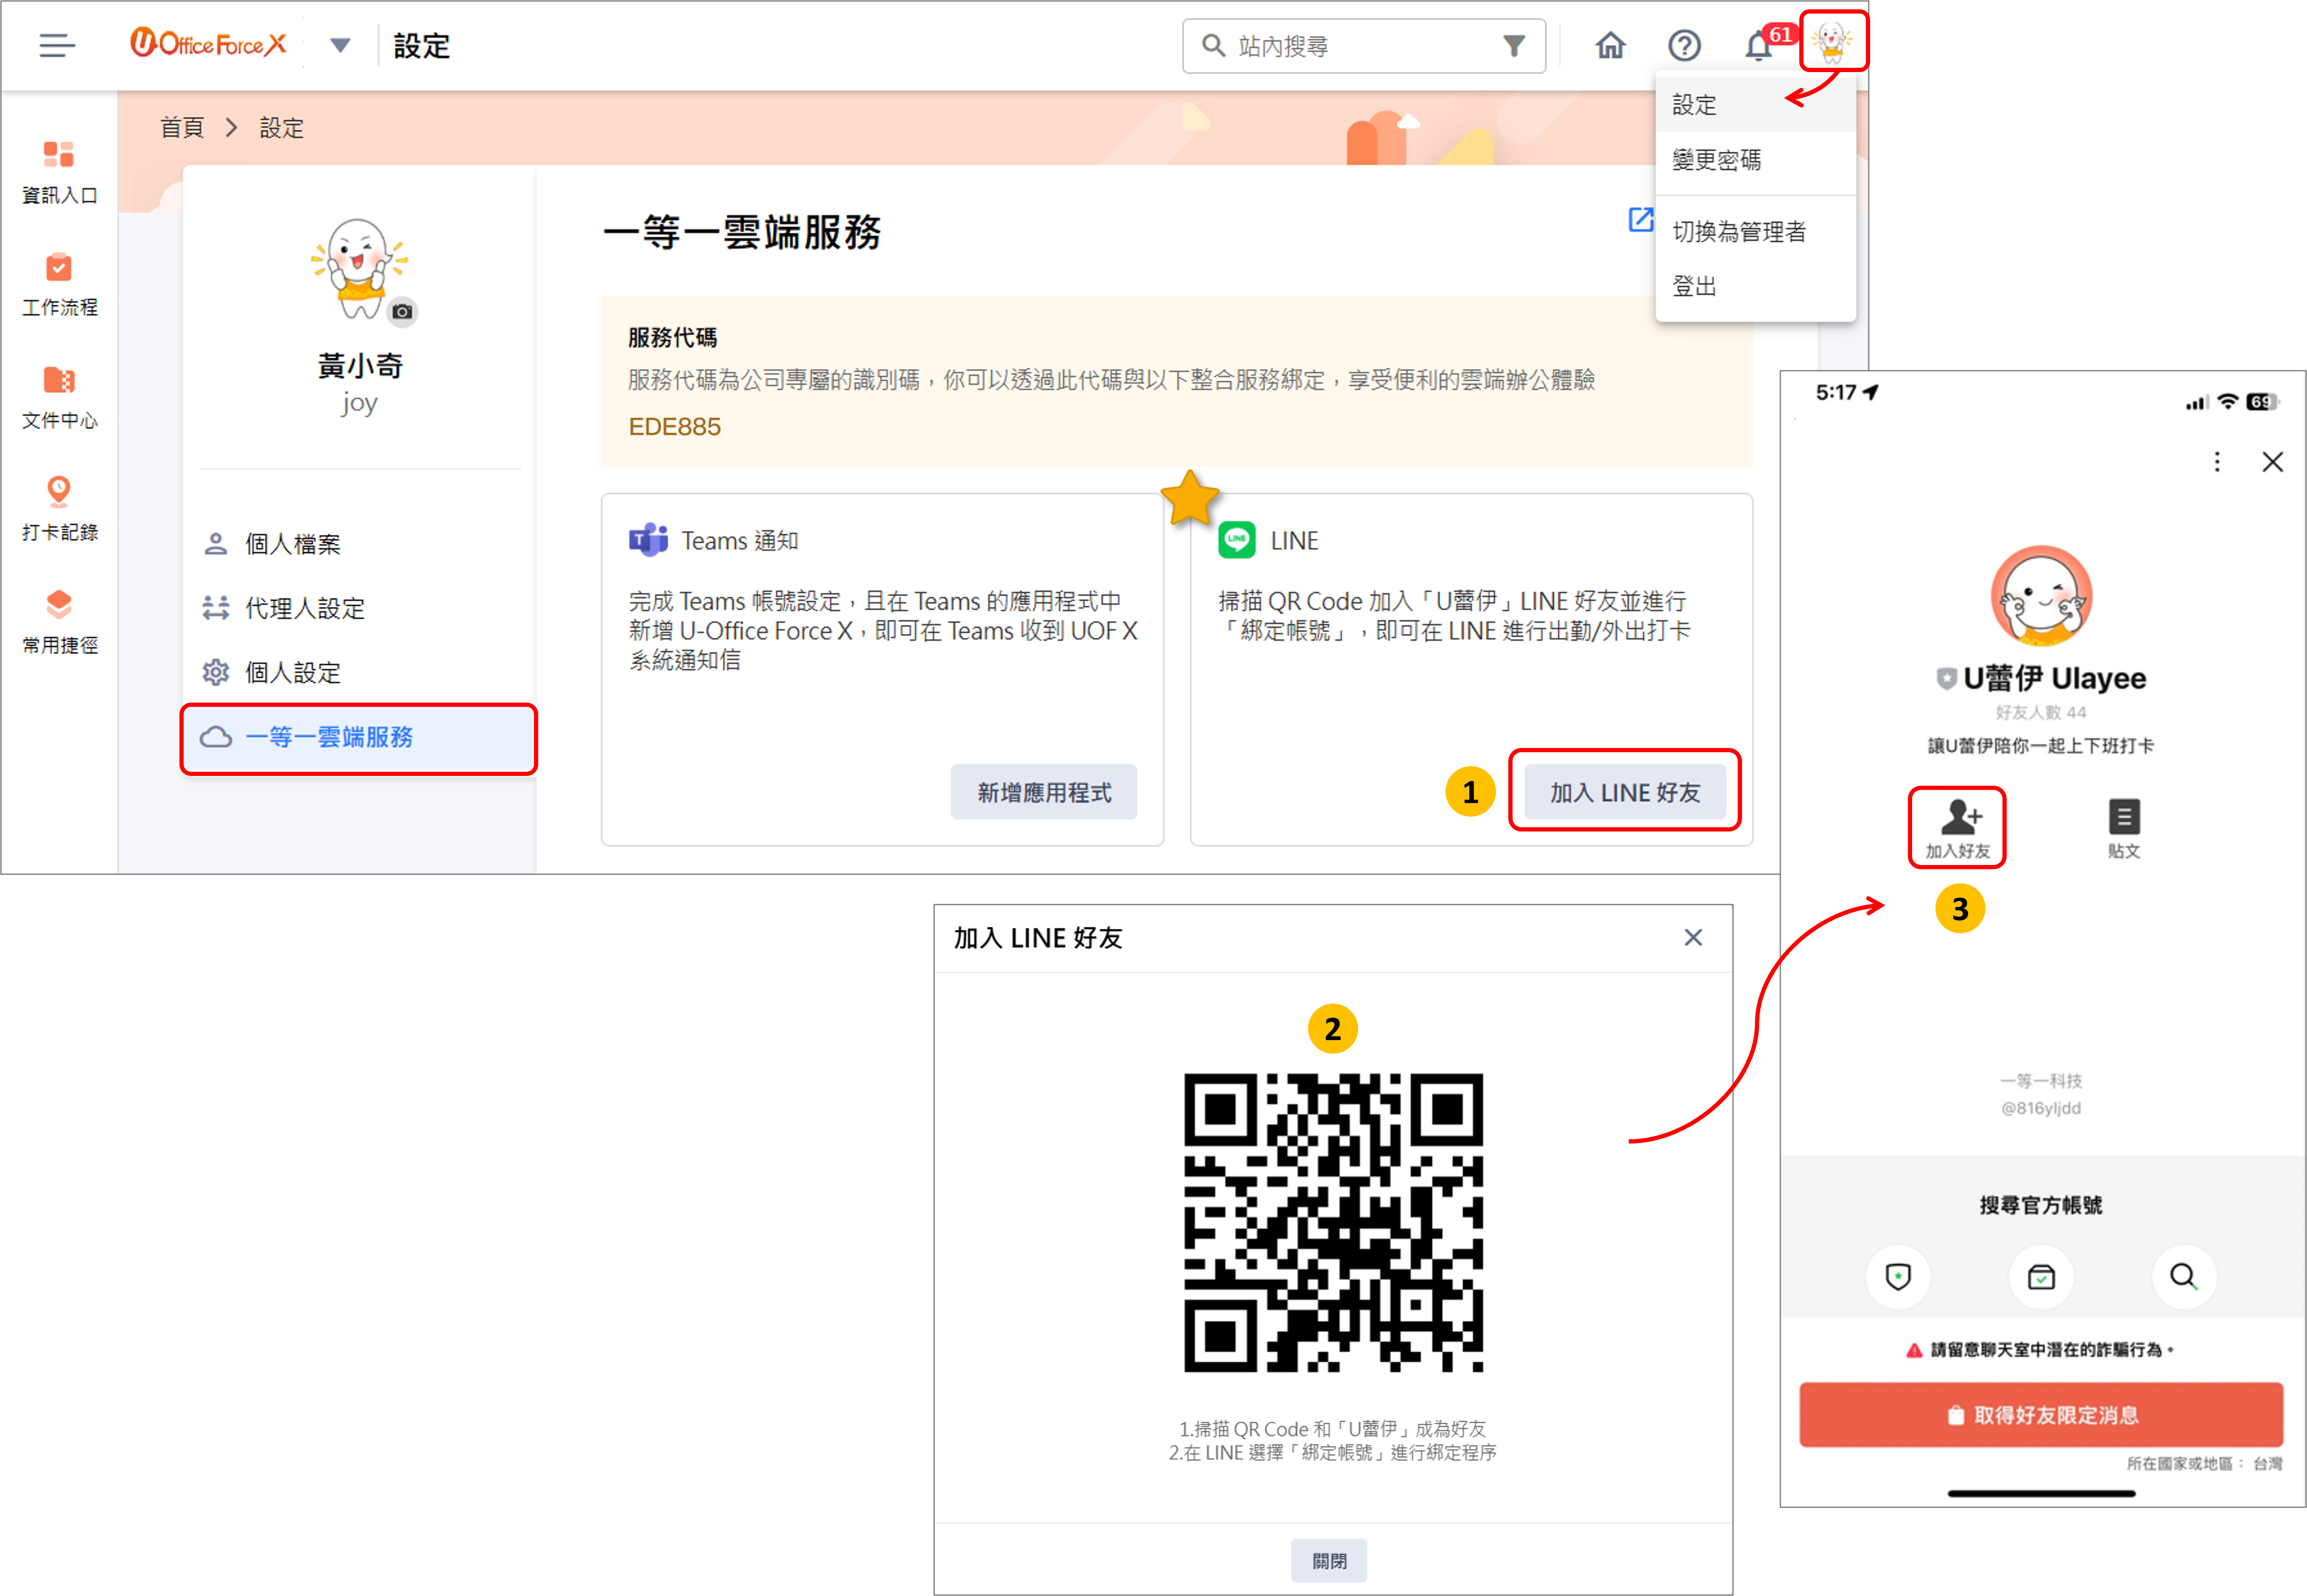Click the 請留意聊天室中潛在的詐騙行為 warning

pos(2041,1350)
